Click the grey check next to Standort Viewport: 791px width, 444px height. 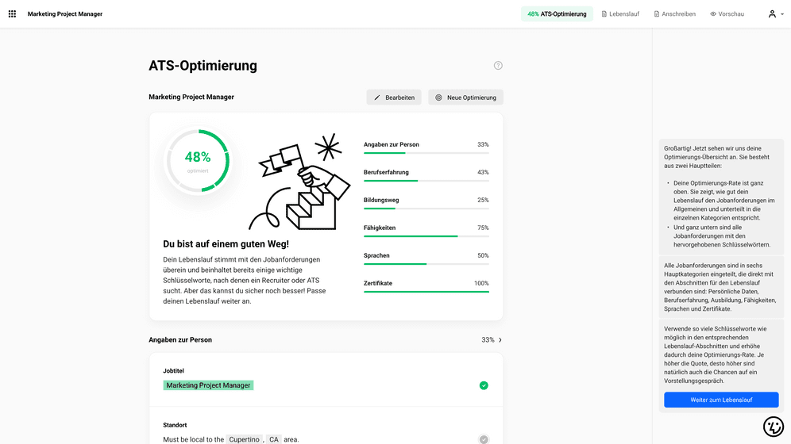pos(484,439)
